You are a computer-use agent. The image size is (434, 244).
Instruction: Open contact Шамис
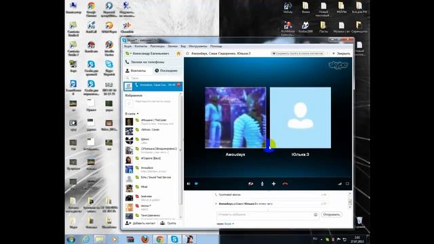[152, 140]
